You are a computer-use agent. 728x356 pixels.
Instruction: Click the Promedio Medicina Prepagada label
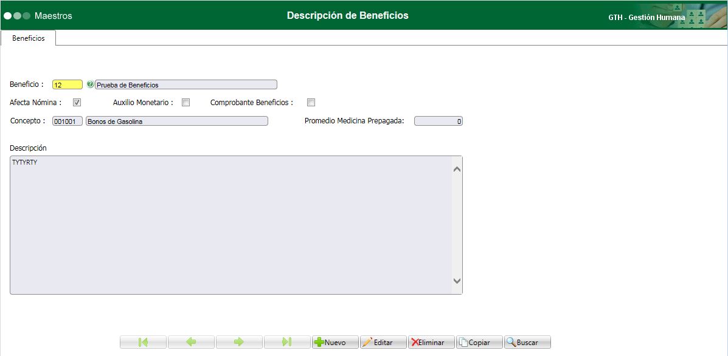tap(354, 120)
